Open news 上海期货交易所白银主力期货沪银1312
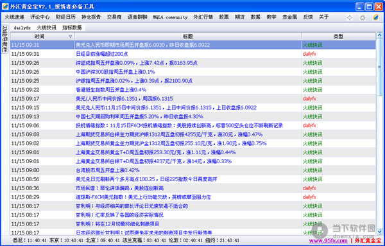The height and width of the screenshot is (246, 385). [169, 134]
